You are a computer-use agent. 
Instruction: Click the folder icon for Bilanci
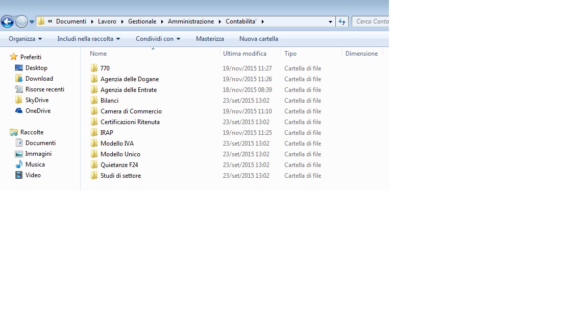tap(94, 101)
